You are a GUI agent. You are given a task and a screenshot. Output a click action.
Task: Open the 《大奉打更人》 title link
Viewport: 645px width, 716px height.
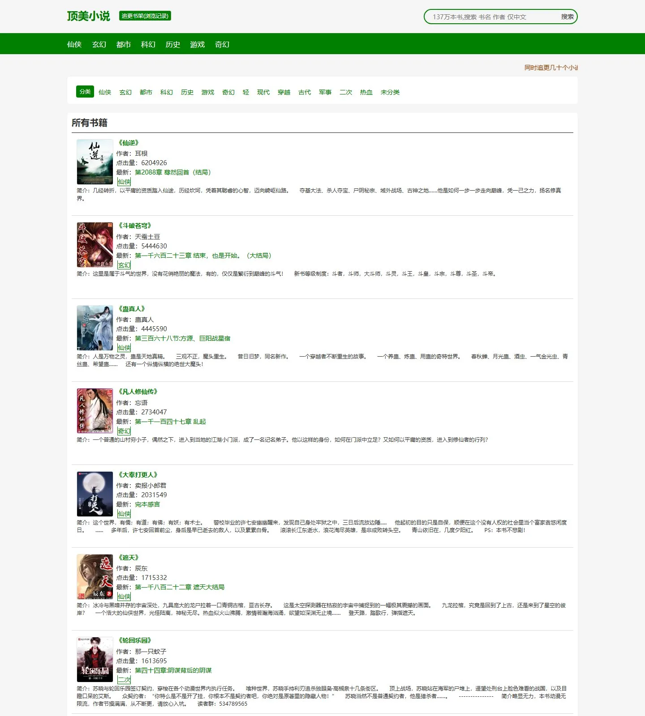click(138, 475)
